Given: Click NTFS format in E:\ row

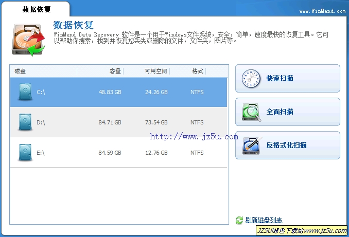Looking at the screenshot, I should click(197, 153).
